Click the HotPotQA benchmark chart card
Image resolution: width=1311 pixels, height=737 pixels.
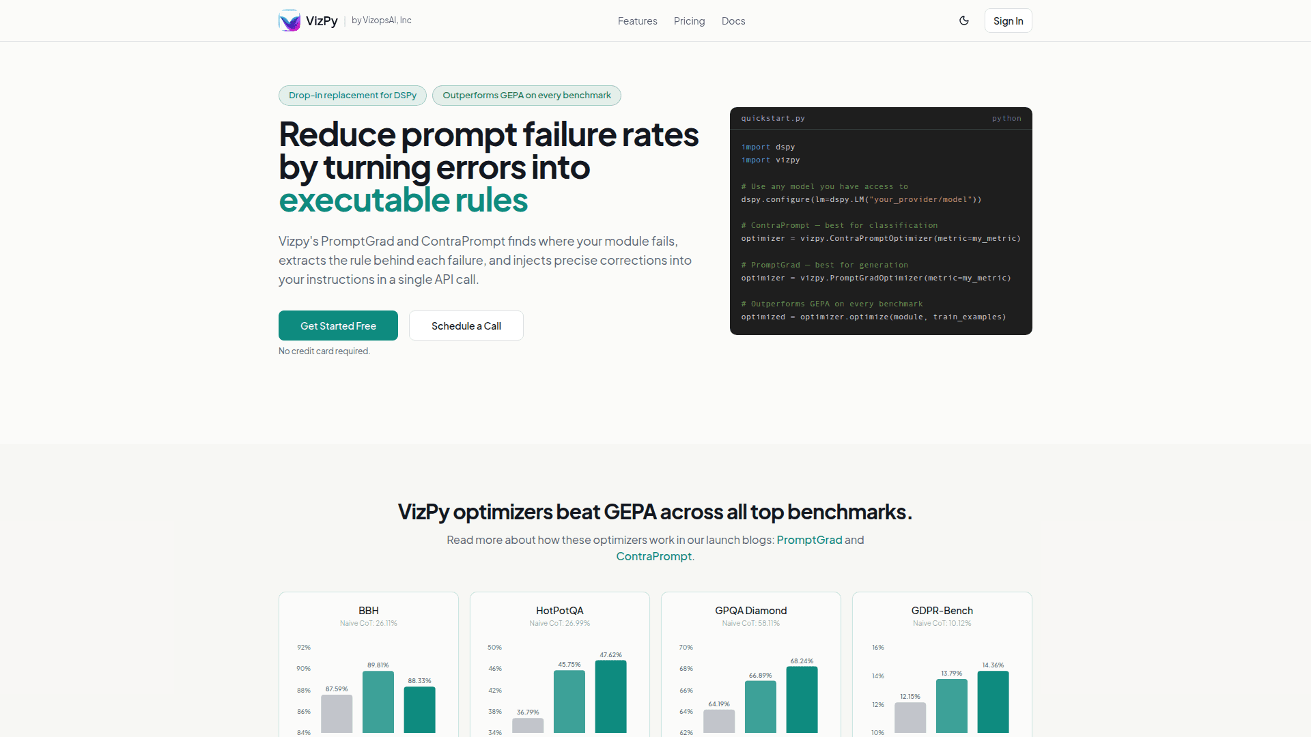(x=560, y=663)
